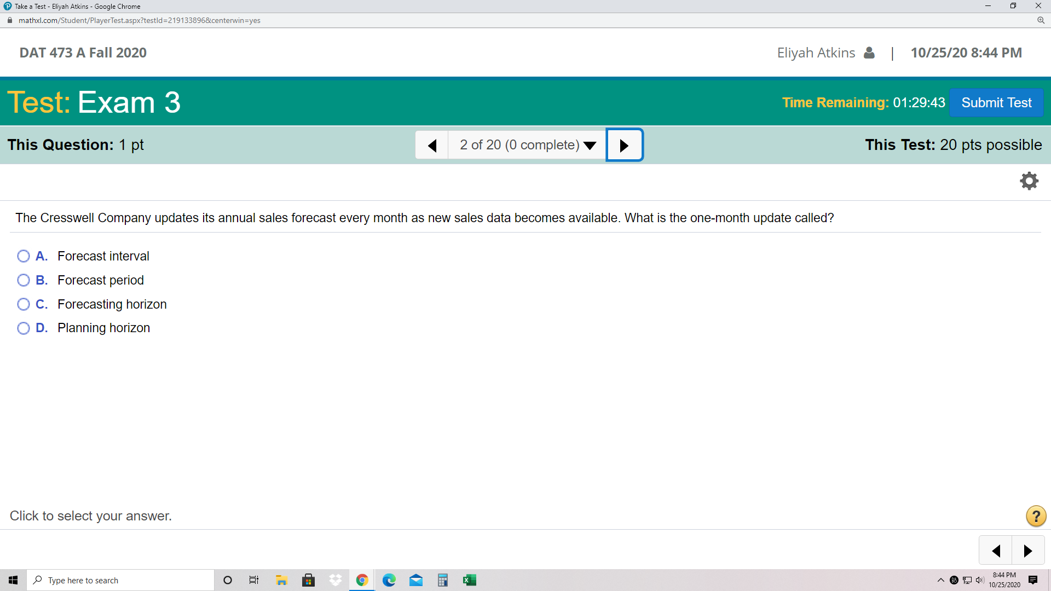Click the Windows search box
The image size is (1051, 591).
pyautogui.click(x=120, y=580)
